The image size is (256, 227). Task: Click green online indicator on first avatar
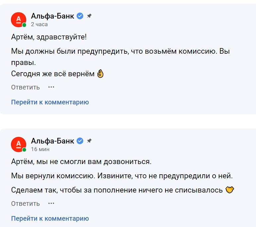[x=24, y=25]
